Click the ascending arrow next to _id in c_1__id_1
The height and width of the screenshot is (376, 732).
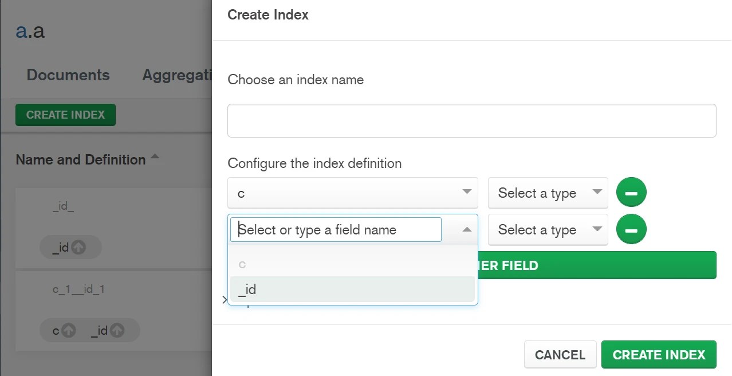pos(117,331)
